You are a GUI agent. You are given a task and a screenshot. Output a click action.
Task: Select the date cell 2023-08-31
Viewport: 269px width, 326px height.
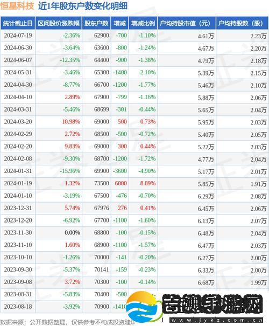tap(18, 294)
